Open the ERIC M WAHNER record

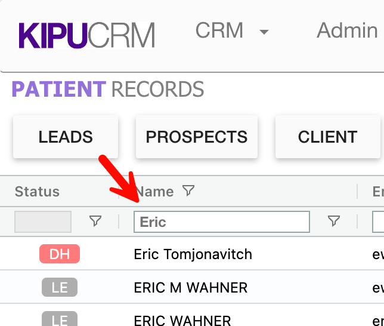click(x=191, y=288)
